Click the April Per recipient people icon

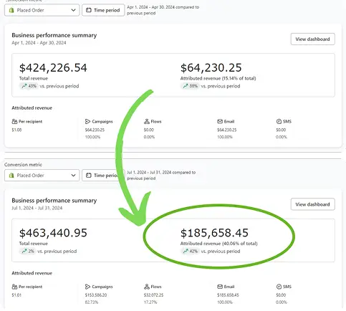14,121
